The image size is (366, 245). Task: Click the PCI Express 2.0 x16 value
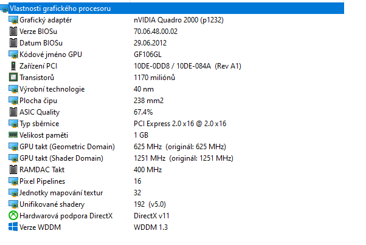(x=179, y=124)
